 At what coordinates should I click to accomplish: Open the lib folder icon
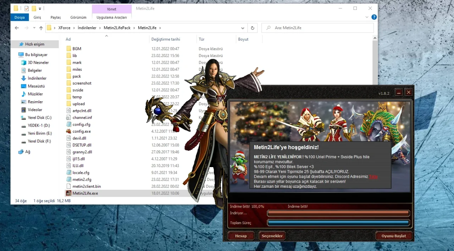[x=69, y=56]
